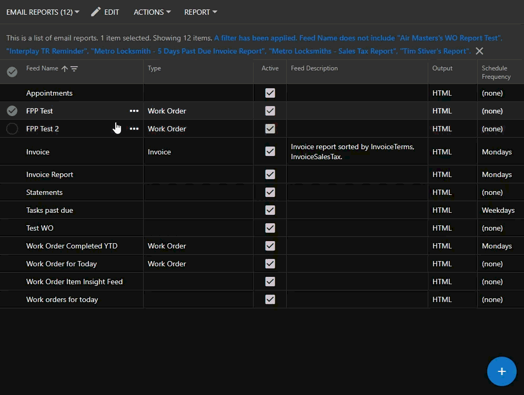Click the applied filter description link
524x395 pixels.
254,44
